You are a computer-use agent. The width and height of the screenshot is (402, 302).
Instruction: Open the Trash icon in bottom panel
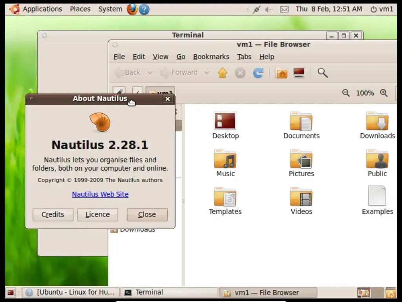pos(391,293)
